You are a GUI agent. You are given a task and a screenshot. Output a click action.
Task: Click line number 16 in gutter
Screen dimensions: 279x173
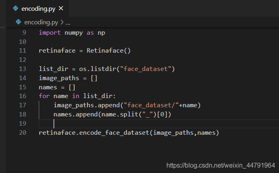(x=23, y=96)
